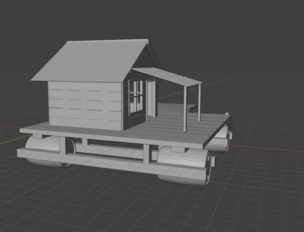Select the cabin's large gabled main roof
304x232 pixels.
[90, 61]
